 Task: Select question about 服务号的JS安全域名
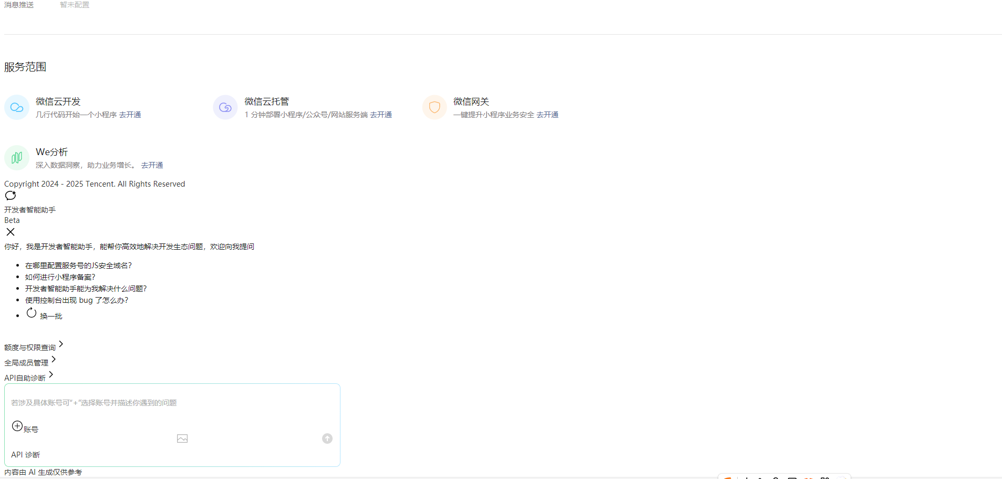[x=78, y=266]
